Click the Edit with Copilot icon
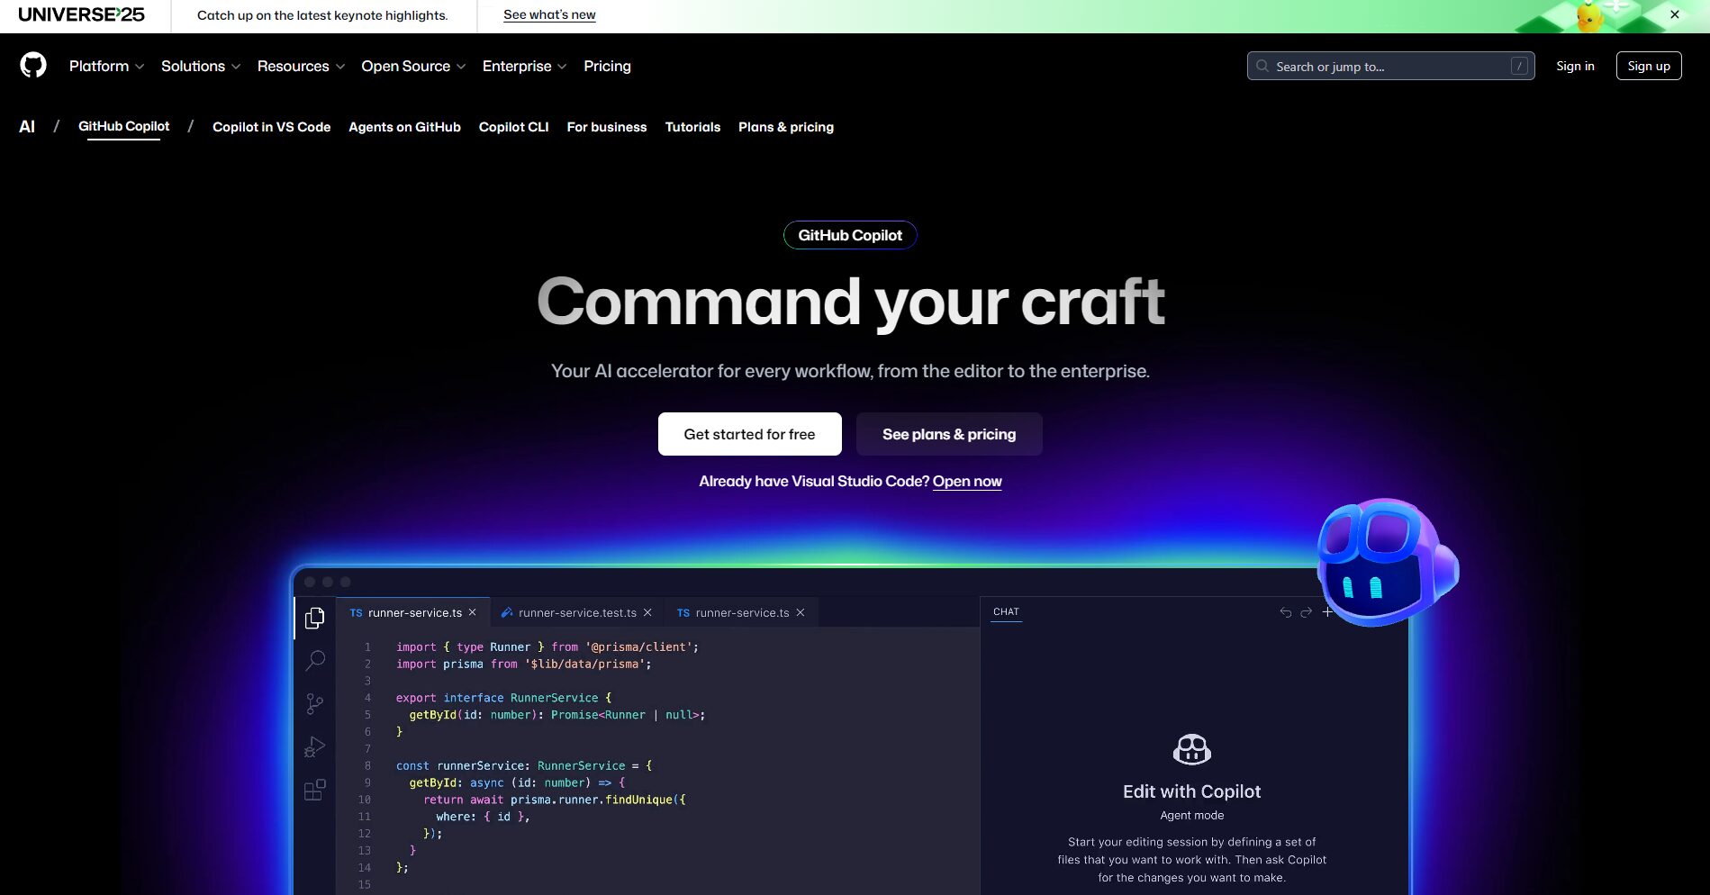Viewport: 1710px width, 895px height. pyautogui.click(x=1191, y=749)
